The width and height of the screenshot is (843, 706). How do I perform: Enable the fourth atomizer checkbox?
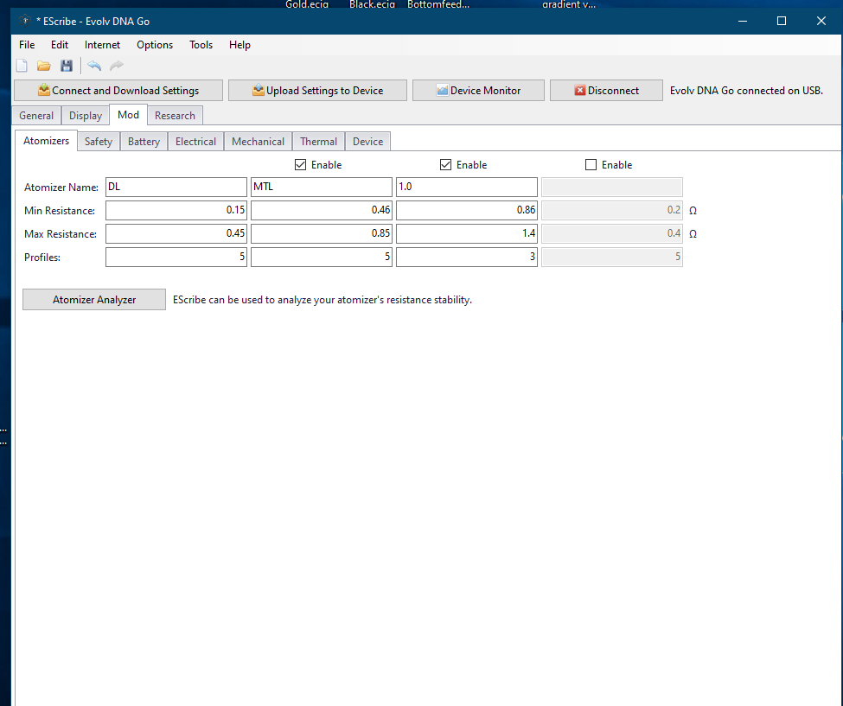(591, 165)
